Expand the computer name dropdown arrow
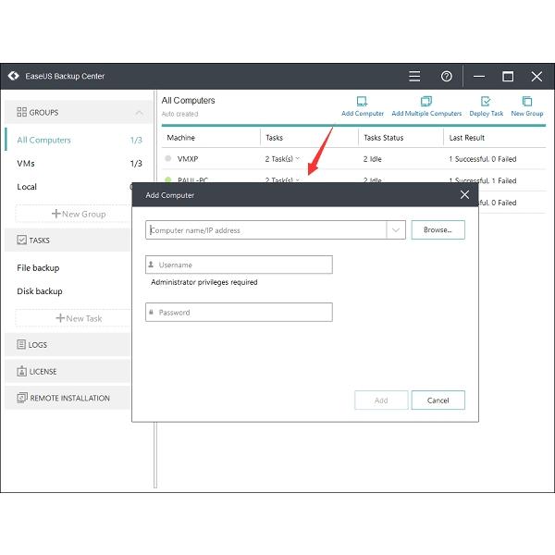555x555 pixels. point(396,230)
